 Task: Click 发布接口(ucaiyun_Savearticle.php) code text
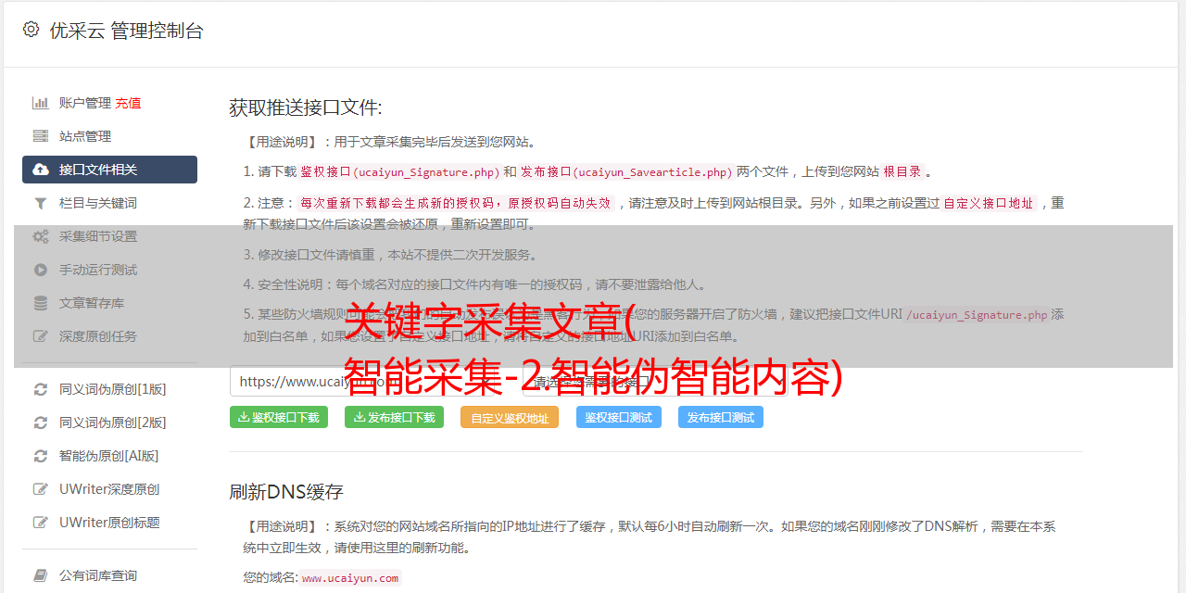point(626,171)
